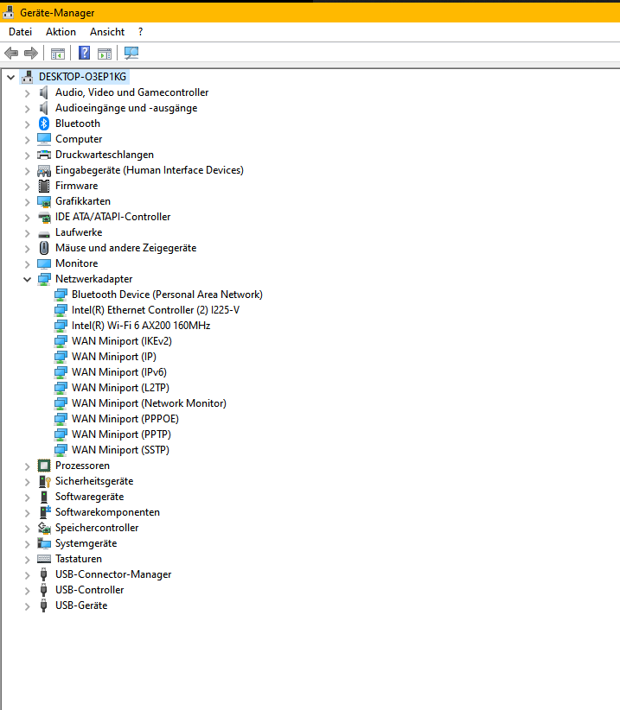The image size is (620, 710).
Task: Select Bluetooth Device (Personal Area Network)
Action: (x=167, y=295)
